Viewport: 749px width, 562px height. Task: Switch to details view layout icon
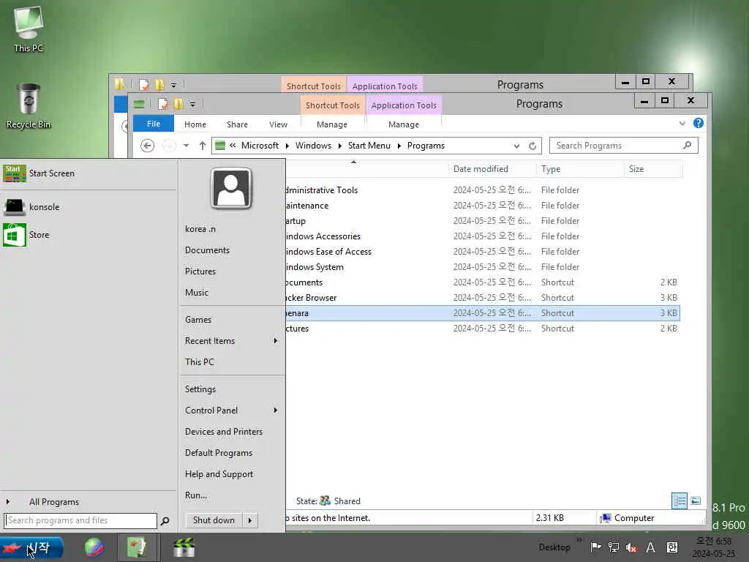[x=680, y=501]
